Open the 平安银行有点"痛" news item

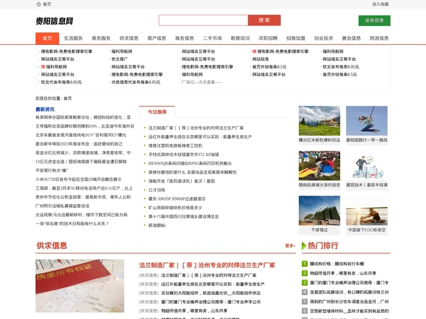click(52, 171)
